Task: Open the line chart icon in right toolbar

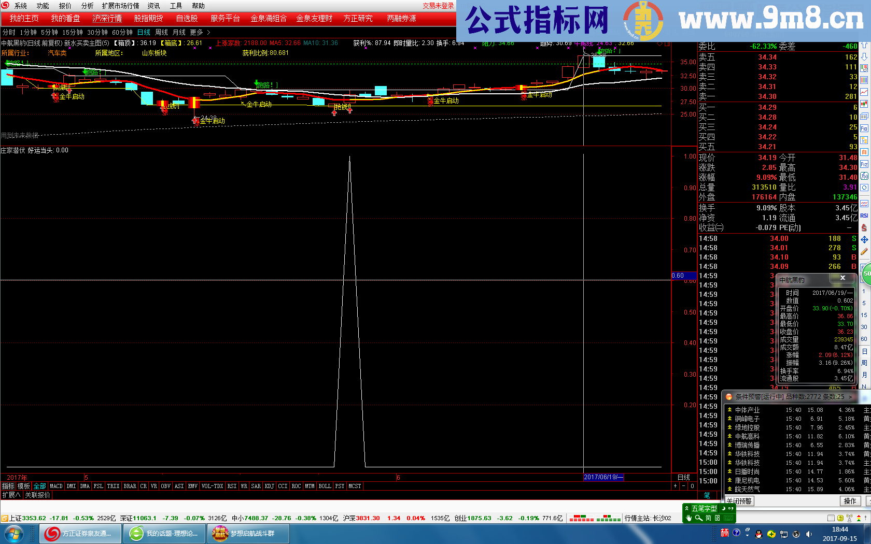Action: click(x=864, y=92)
